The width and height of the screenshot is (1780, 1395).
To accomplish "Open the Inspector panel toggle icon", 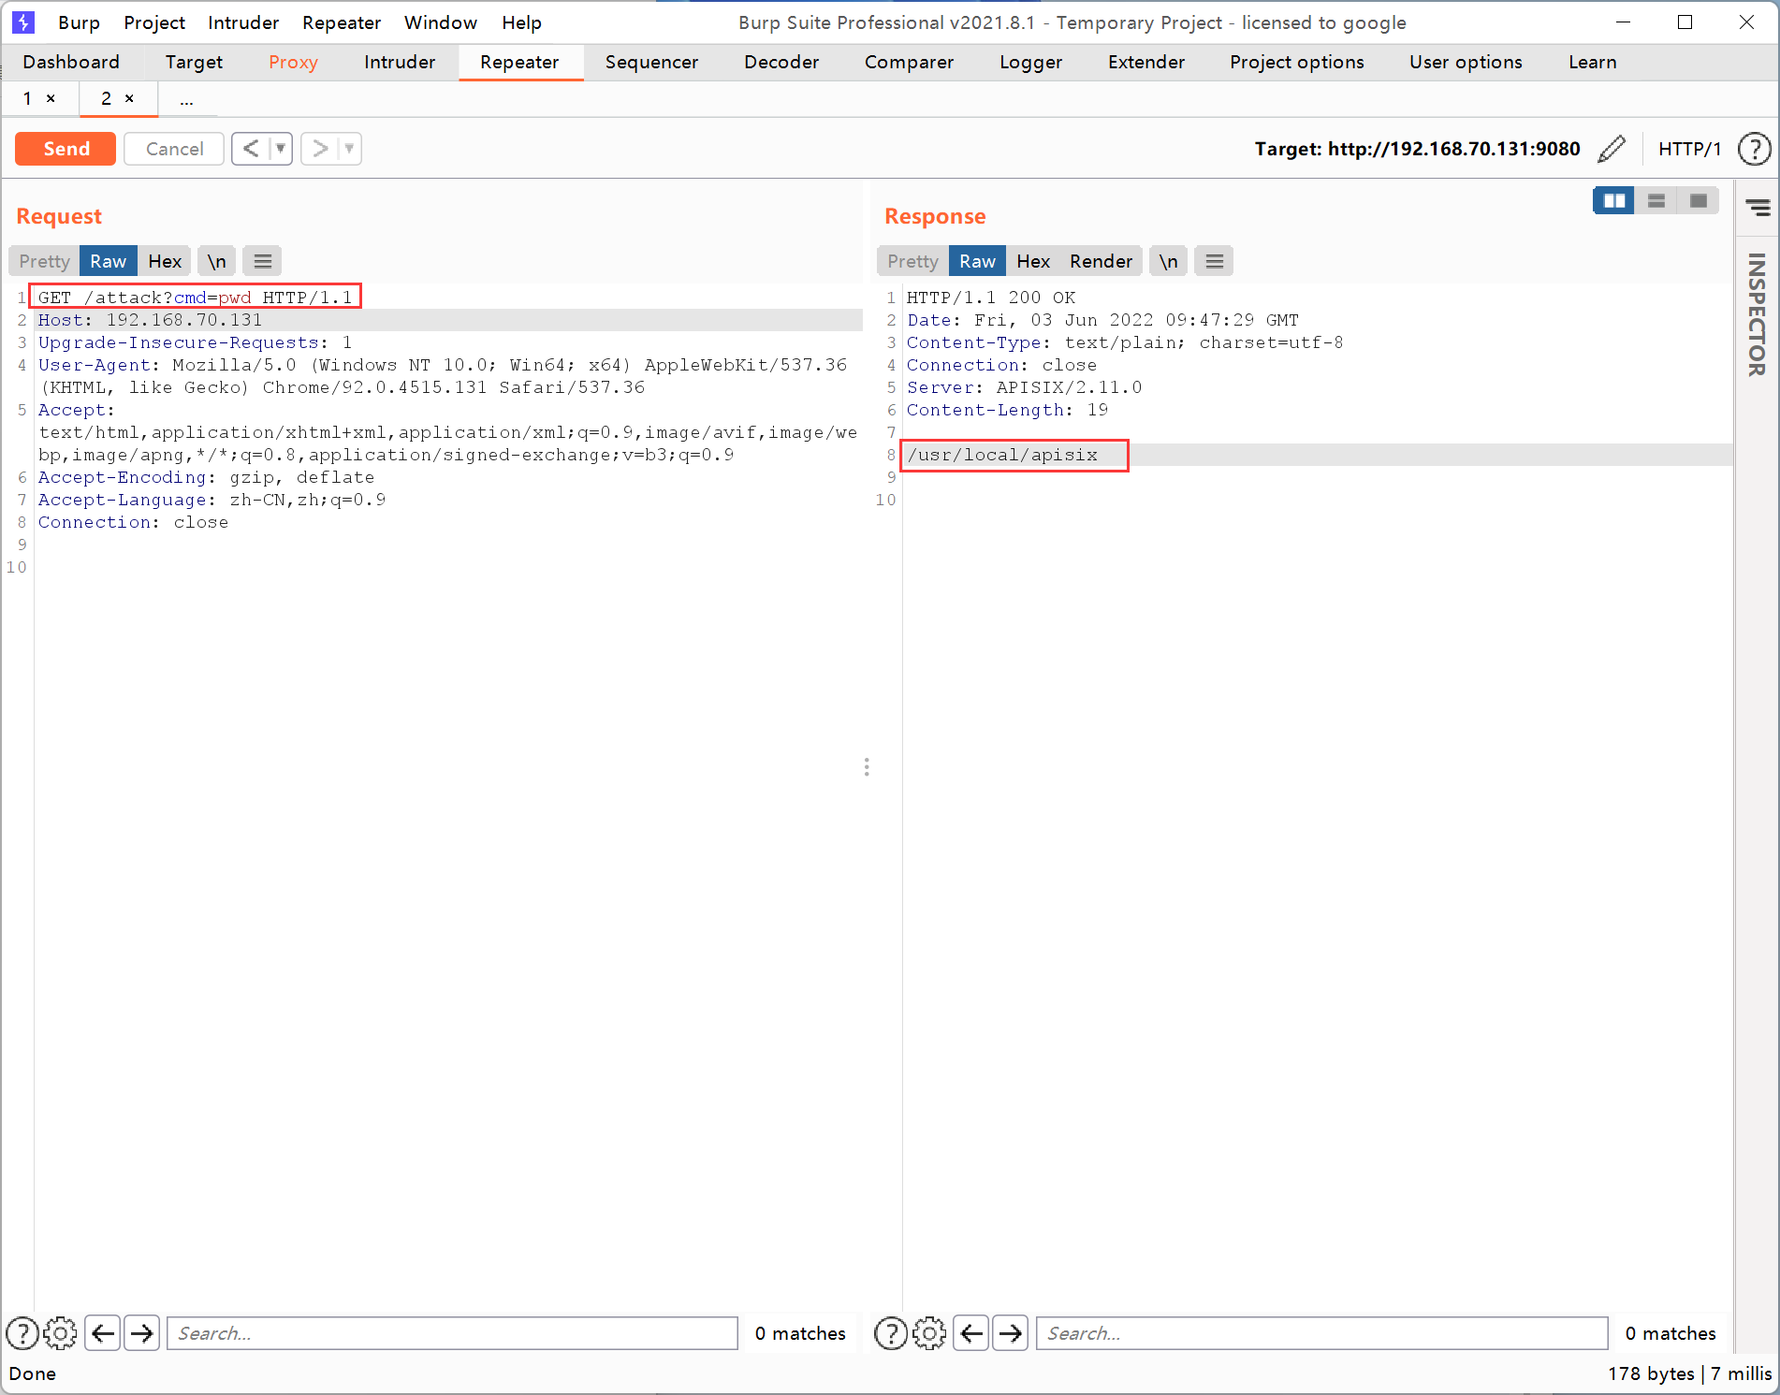I will coord(1757,208).
